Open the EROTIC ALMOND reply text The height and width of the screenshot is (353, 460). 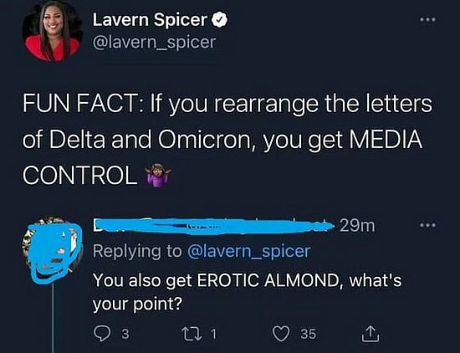(x=247, y=292)
